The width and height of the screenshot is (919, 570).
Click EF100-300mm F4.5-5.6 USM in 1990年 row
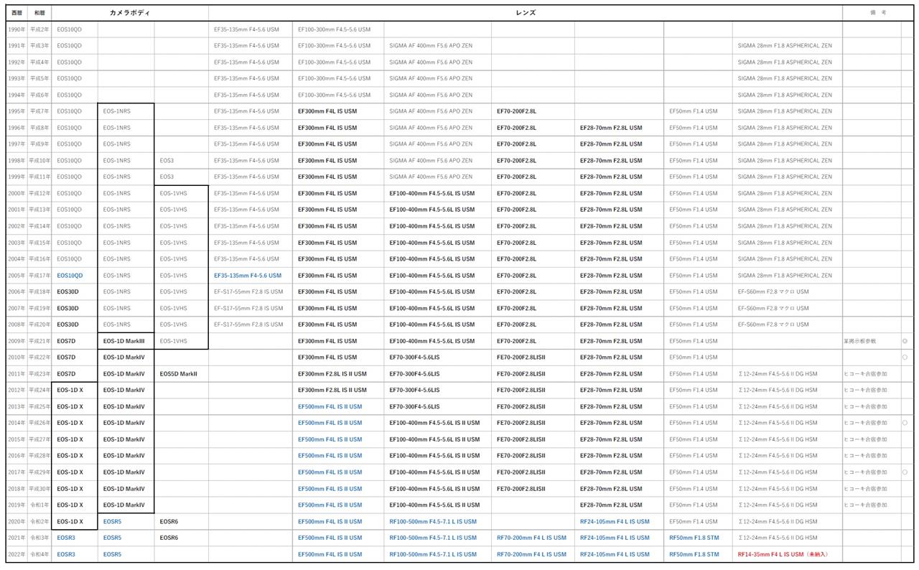(335, 29)
